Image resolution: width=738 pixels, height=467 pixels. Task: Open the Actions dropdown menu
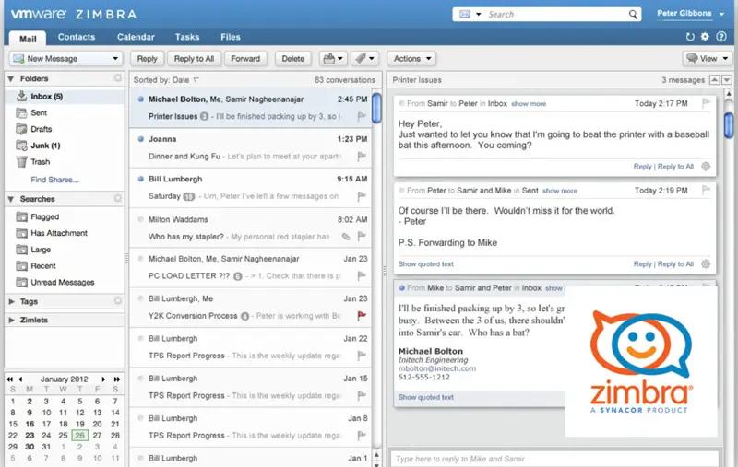pos(411,59)
